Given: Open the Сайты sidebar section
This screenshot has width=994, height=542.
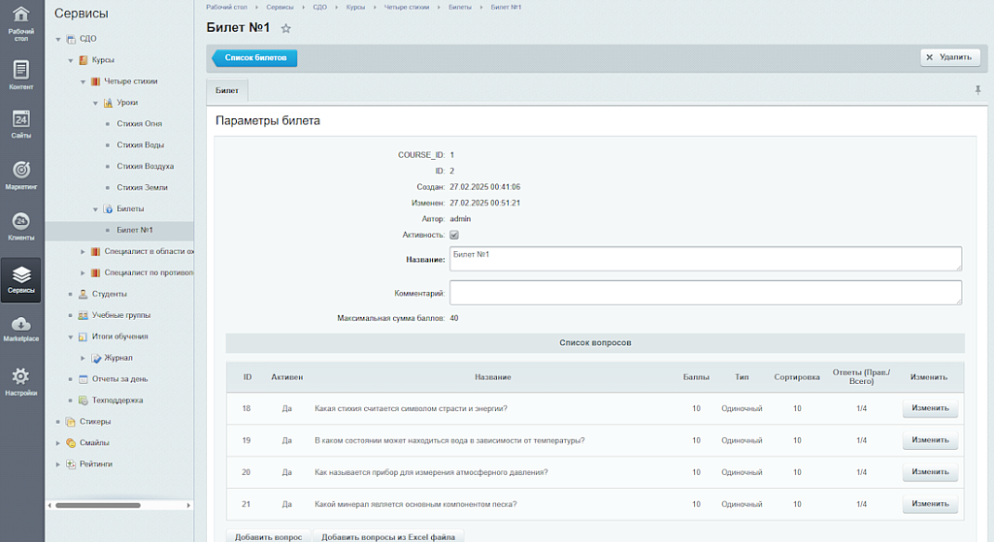Looking at the screenshot, I should point(21,123).
